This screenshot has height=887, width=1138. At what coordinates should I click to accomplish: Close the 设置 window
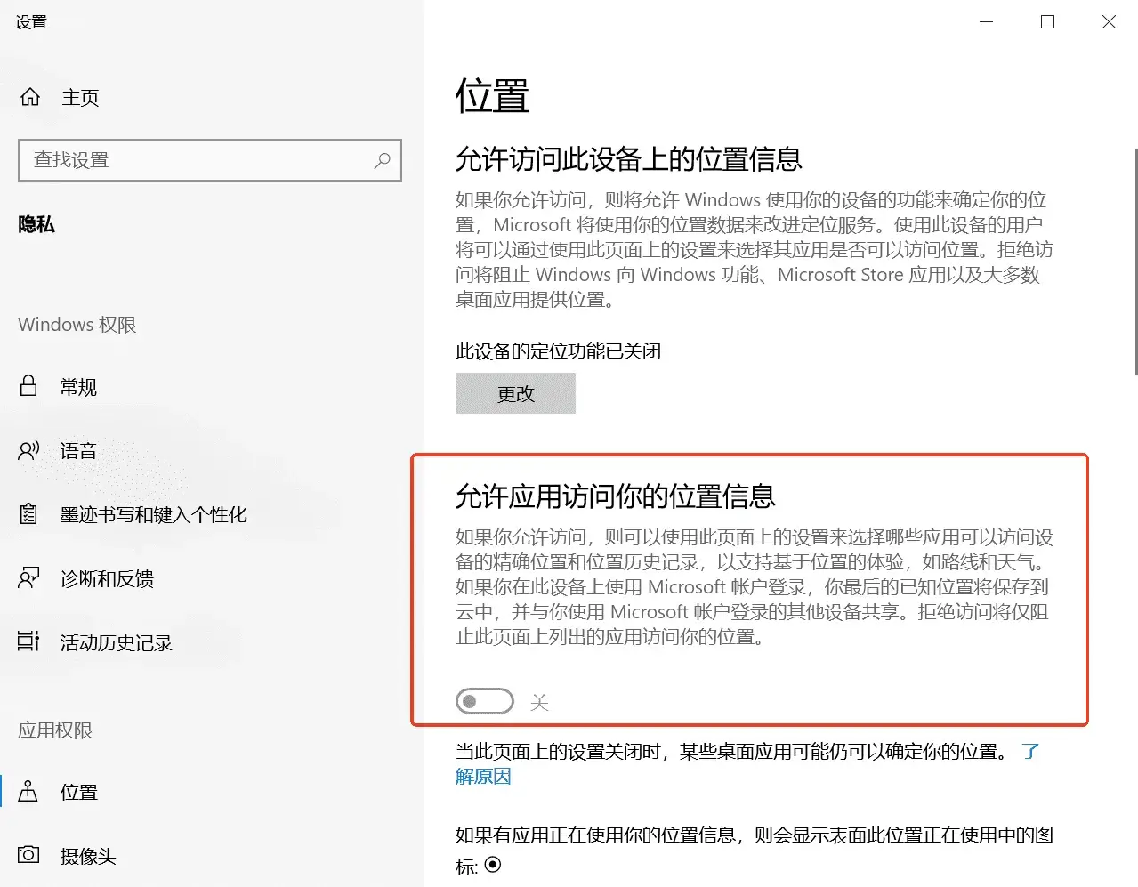point(1109,22)
